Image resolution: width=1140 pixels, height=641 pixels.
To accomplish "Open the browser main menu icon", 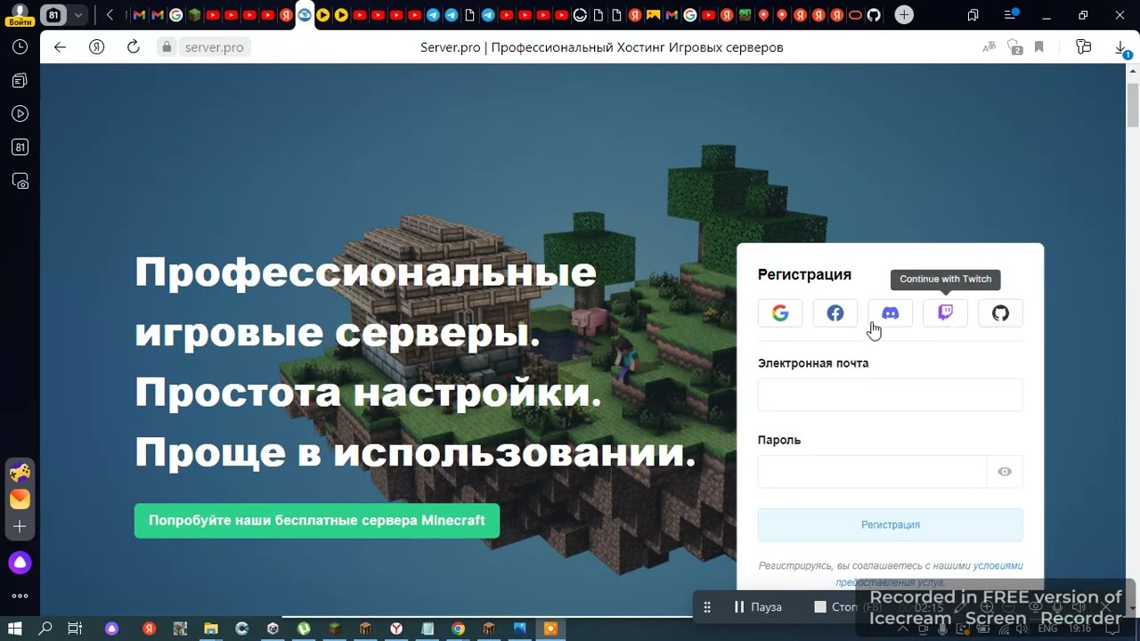I will click(x=1011, y=15).
